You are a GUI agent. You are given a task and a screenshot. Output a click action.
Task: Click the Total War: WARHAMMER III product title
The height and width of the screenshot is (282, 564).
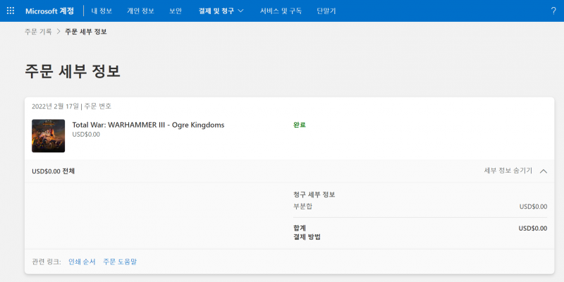[x=148, y=125]
